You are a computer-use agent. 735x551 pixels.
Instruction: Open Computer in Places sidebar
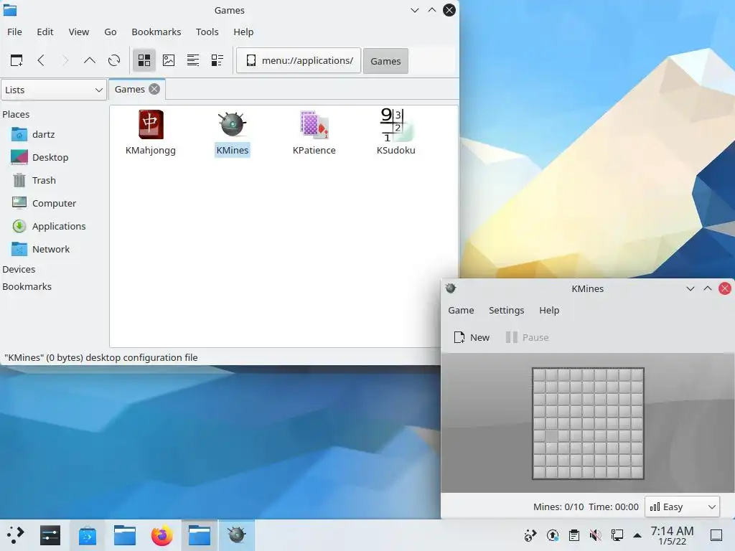[x=54, y=203]
